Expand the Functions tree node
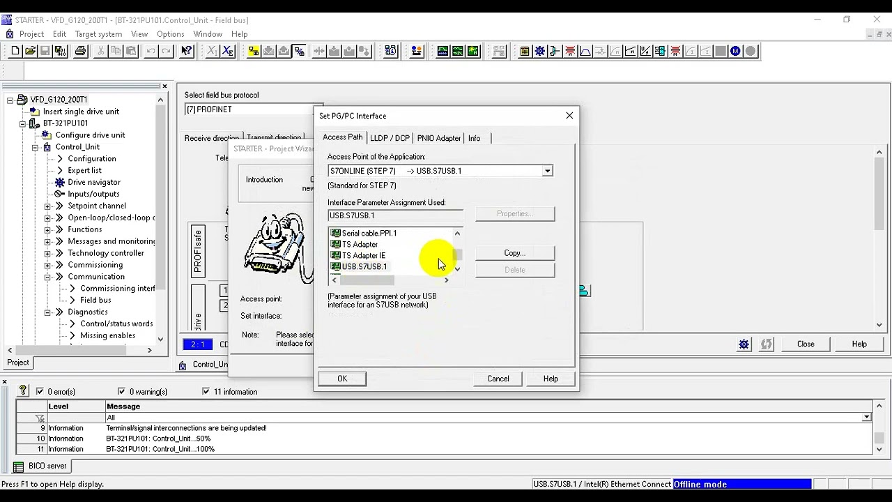 47,229
